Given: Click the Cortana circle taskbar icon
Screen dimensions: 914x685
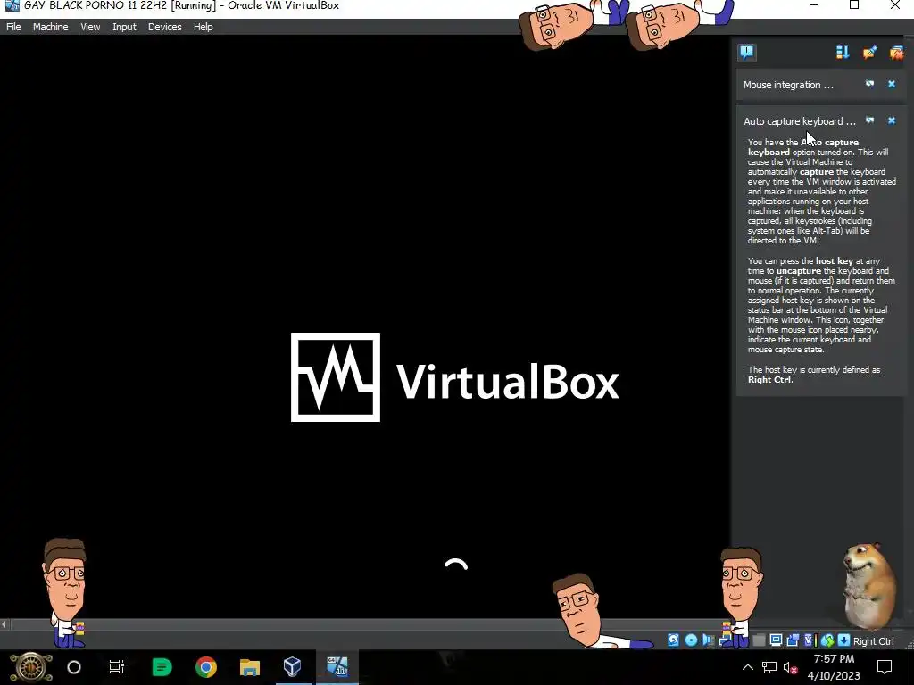Looking at the screenshot, I should point(74,667).
